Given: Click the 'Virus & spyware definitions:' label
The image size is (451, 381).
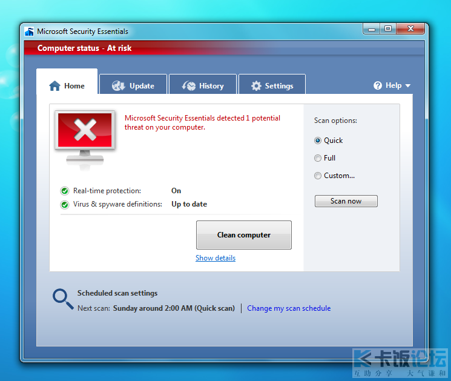Looking at the screenshot, I should click(117, 204).
